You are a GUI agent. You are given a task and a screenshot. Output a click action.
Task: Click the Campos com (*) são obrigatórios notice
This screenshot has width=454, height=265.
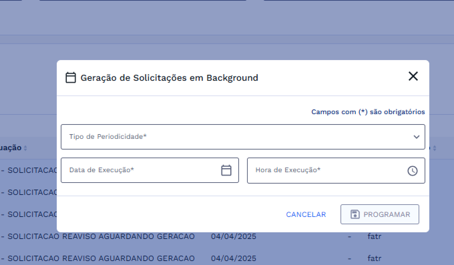pos(368,112)
